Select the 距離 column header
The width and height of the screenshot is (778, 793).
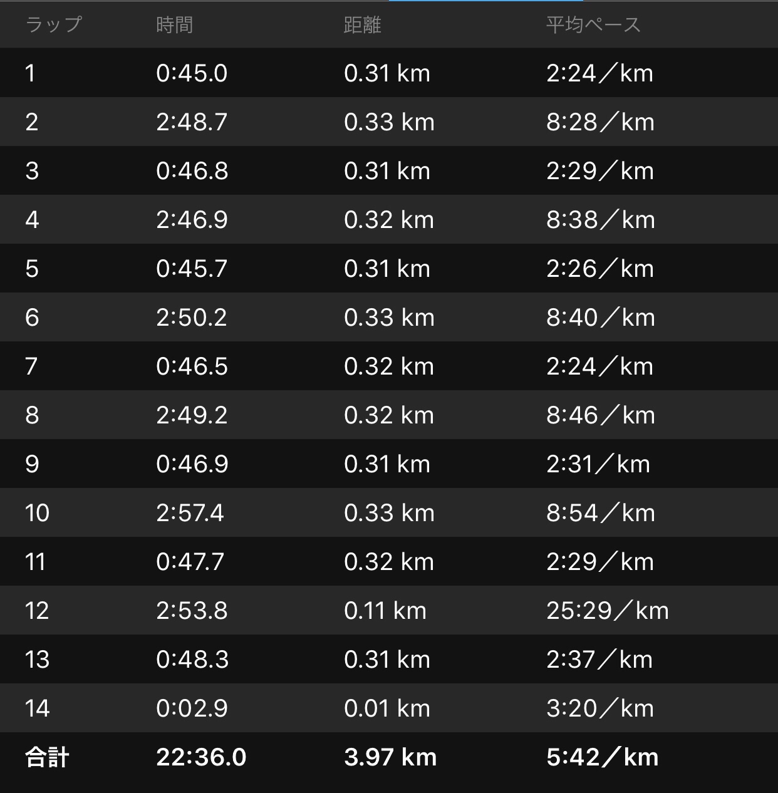pyautogui.click(x=362, y=24)
